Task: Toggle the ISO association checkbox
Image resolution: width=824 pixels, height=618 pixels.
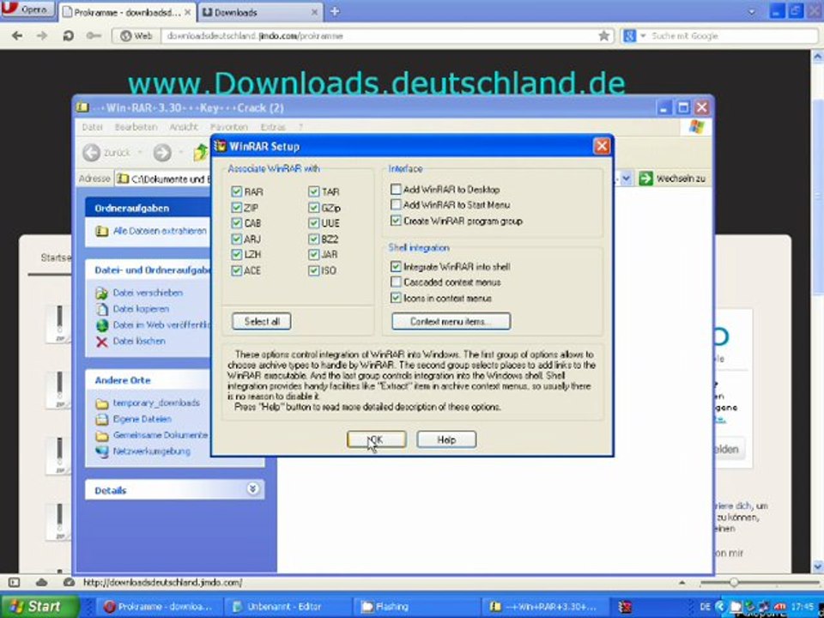Action: [x=314, y=270]
